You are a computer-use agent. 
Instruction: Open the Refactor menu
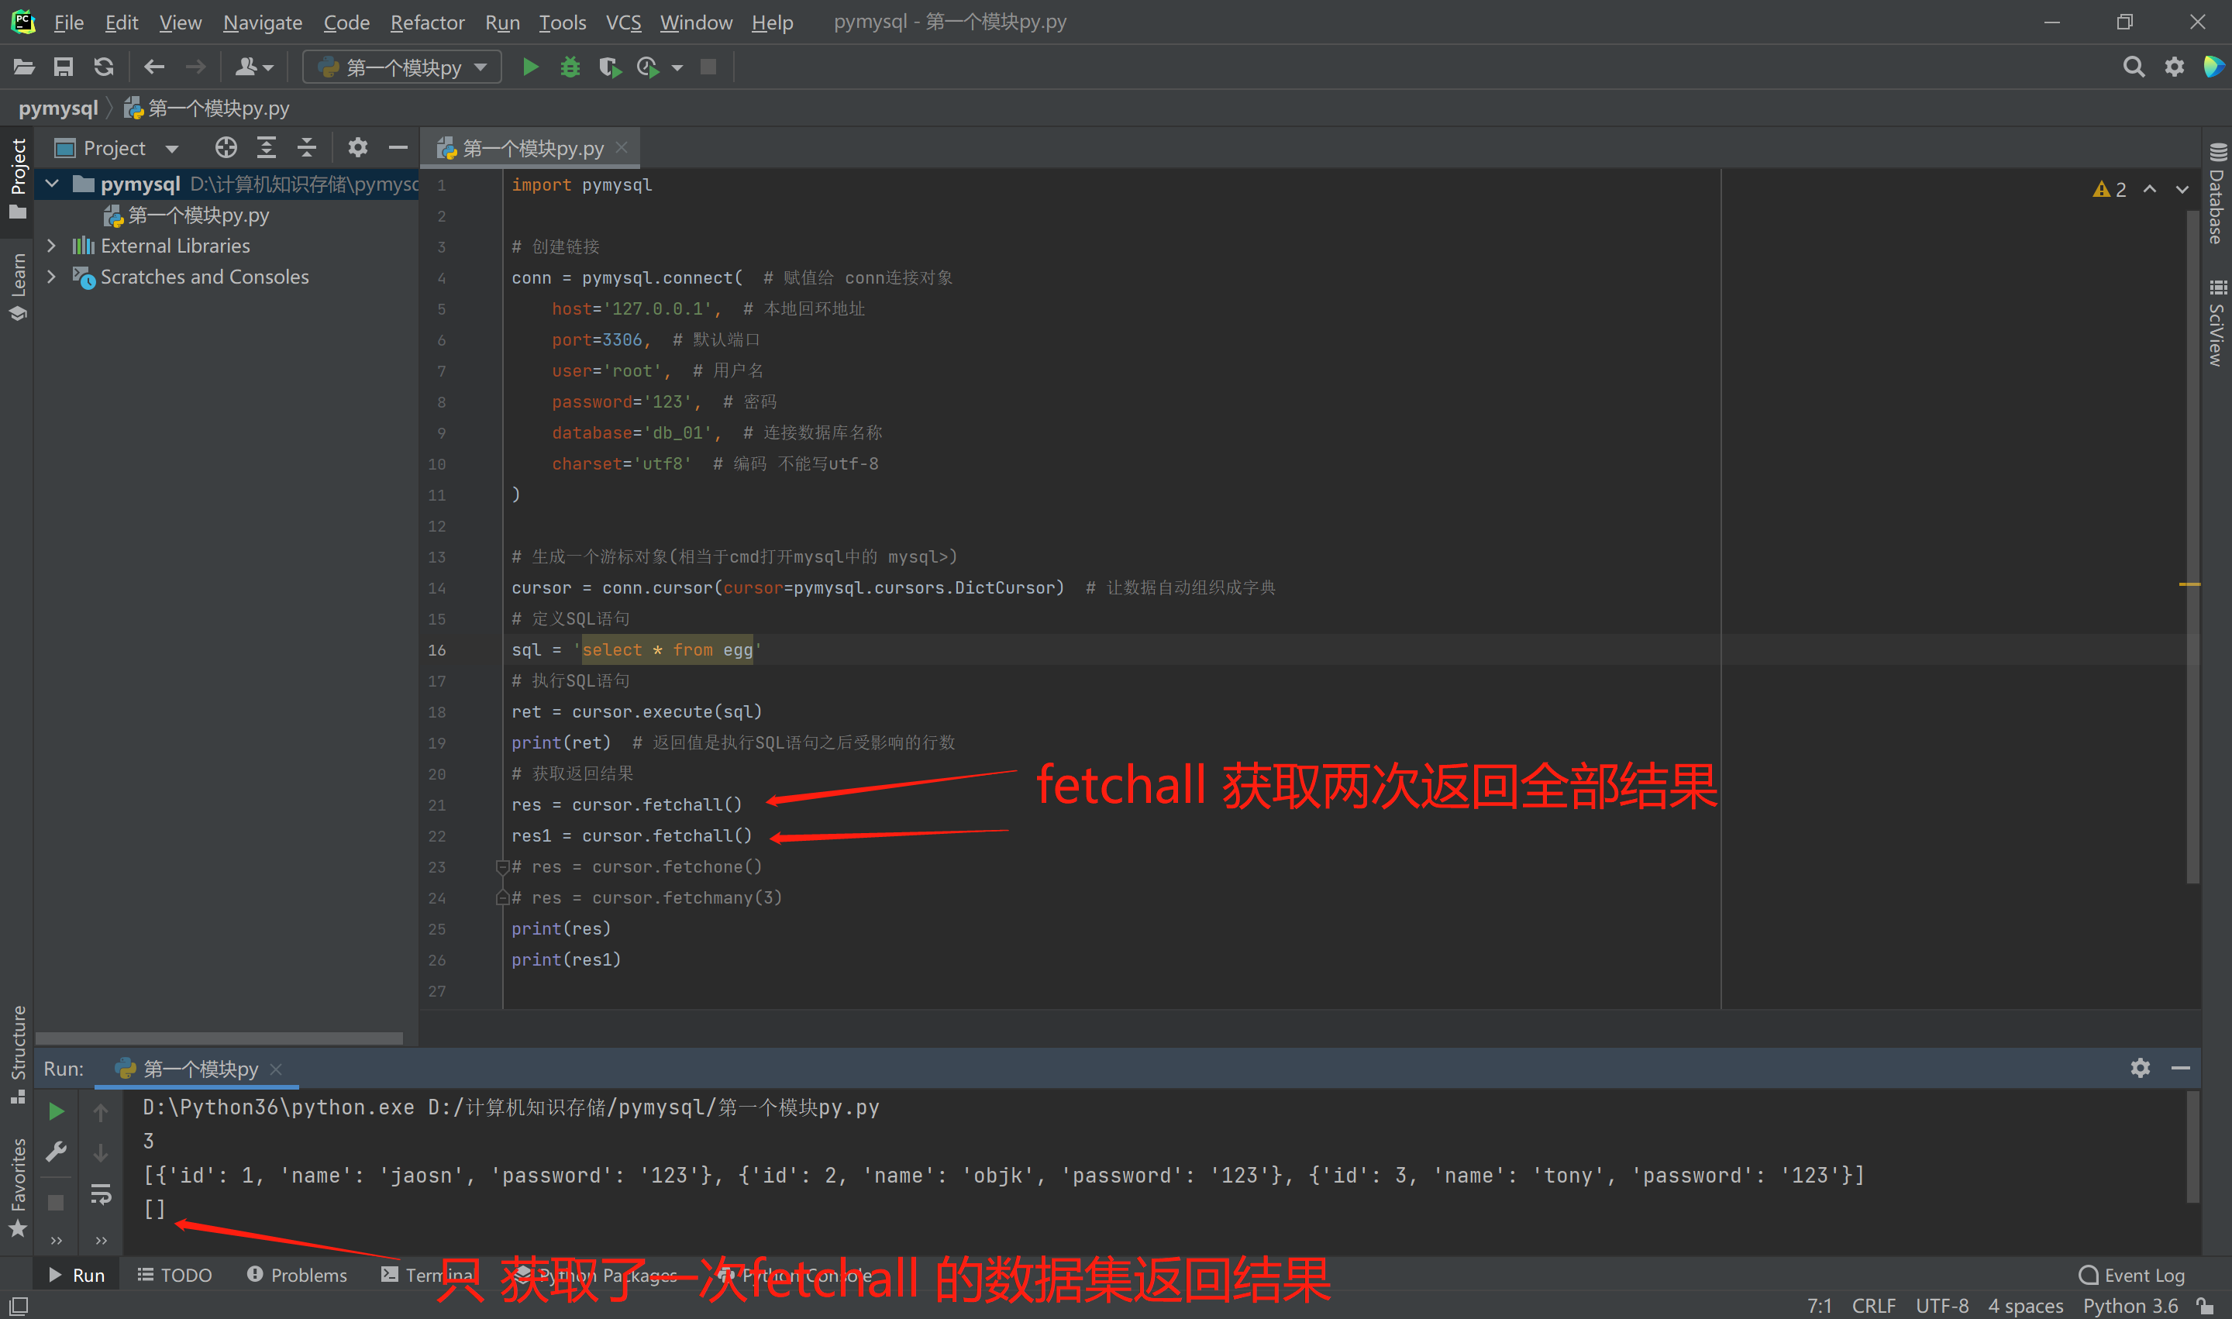click(427, 22)
